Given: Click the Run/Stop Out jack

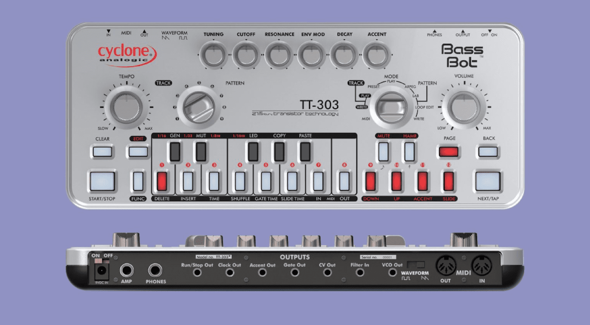Looking at the screenshot, I should tap(197, 272).
